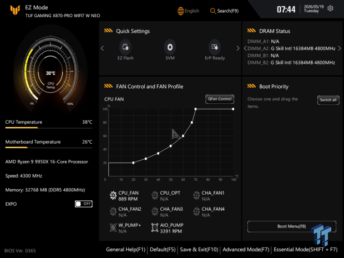Click the Boot Menu(F8) button
Image resolution: width=344 pixels, height=258 pixels.
tap(291, 226)
